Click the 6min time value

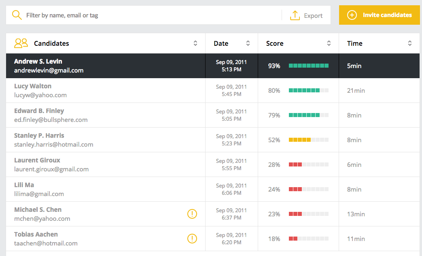click(x=354, y=164)
